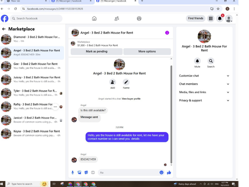Send a voice clip microphone icon
The image size is (249, 187).
(x=73, y=173)
